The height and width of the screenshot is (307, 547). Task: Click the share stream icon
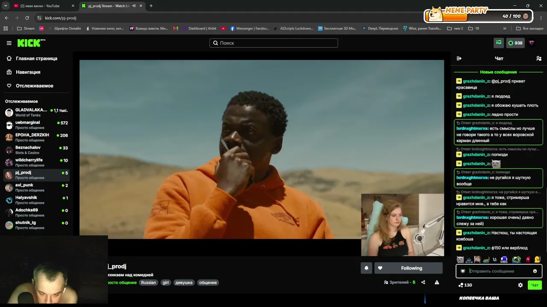(x=423, y=282)
